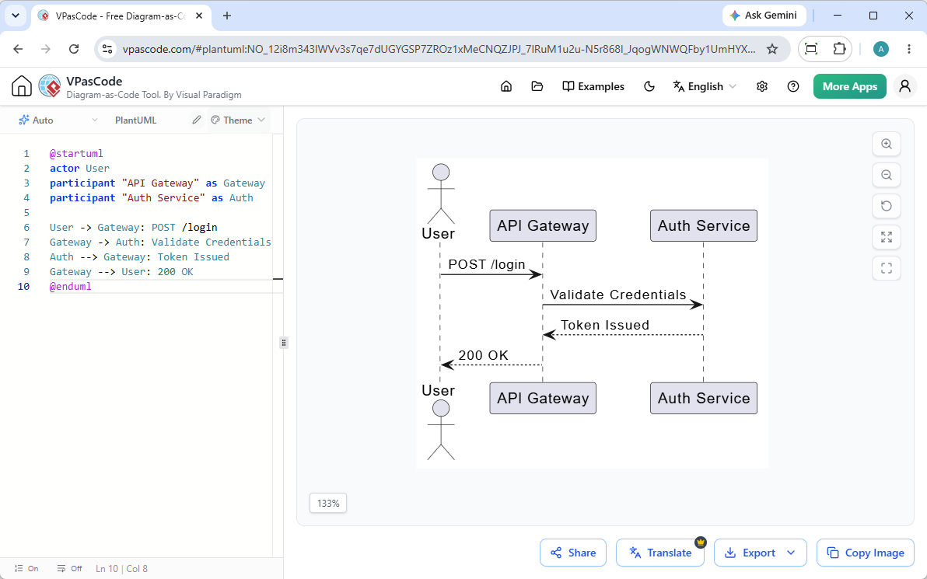Click the 'Token Issued' code line
Screen dimensions: 927x579
pyautogui.click(x=139, y=257)
